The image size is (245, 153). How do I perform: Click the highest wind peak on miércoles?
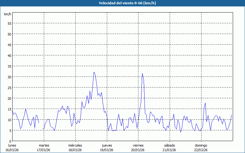click(x=94, y=72)
